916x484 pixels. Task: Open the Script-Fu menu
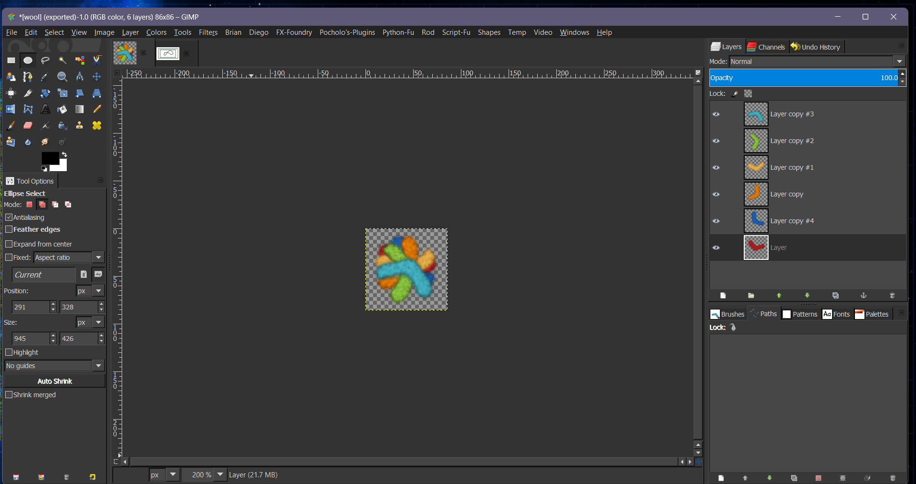pyautogui.click(x=456, y=32)
